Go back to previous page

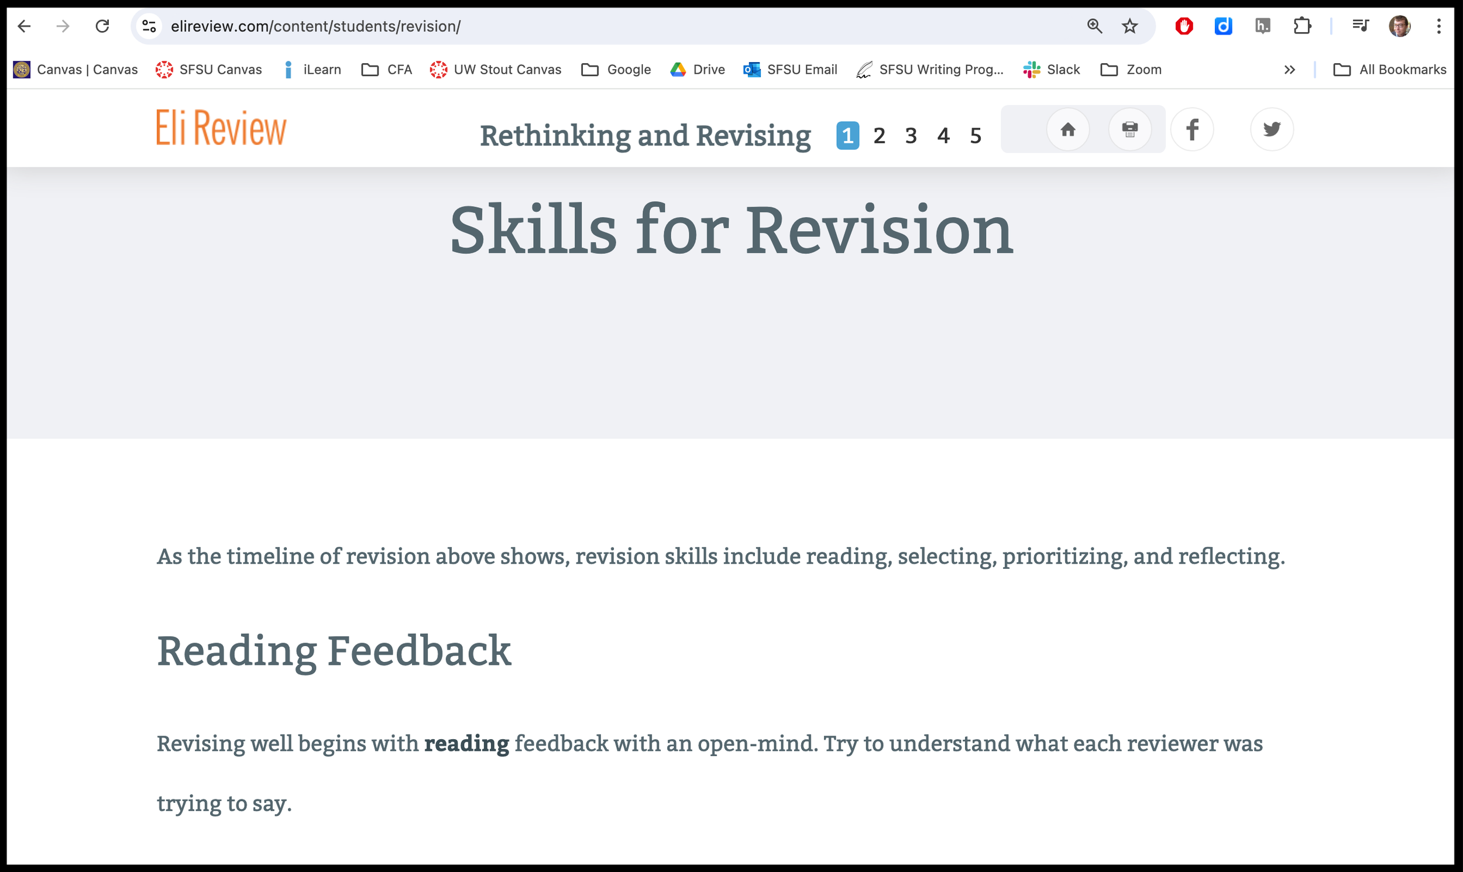(x=24, y=26)
